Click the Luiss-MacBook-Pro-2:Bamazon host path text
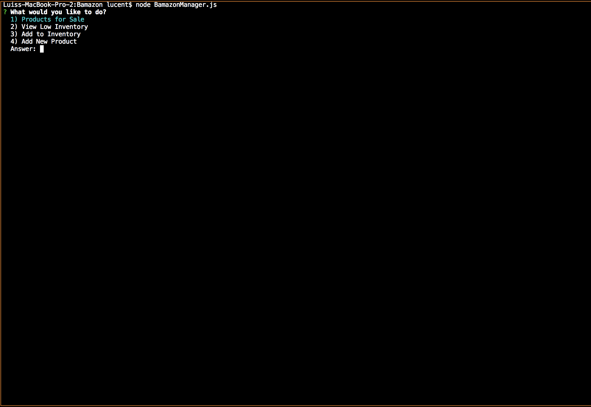591x407 pixels. 53,5
